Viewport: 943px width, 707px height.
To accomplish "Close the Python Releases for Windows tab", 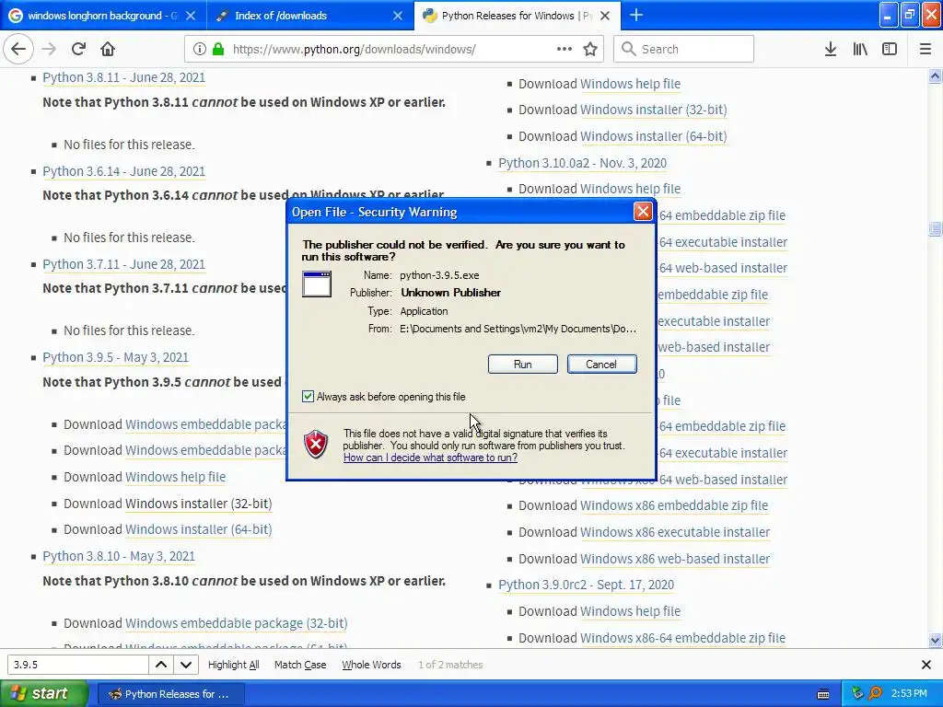I will click(x=605, y=16).
